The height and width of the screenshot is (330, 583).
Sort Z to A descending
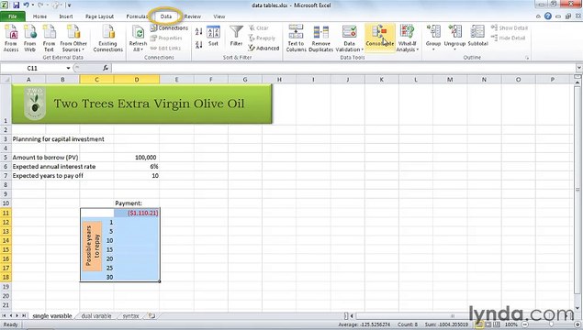[199, 45]
